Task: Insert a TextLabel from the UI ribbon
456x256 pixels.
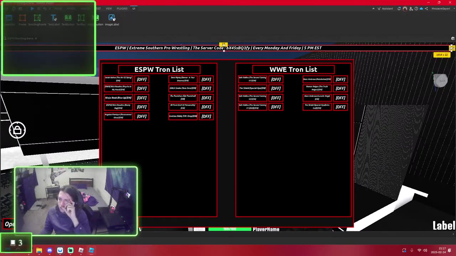Action: tap(54, 20)
